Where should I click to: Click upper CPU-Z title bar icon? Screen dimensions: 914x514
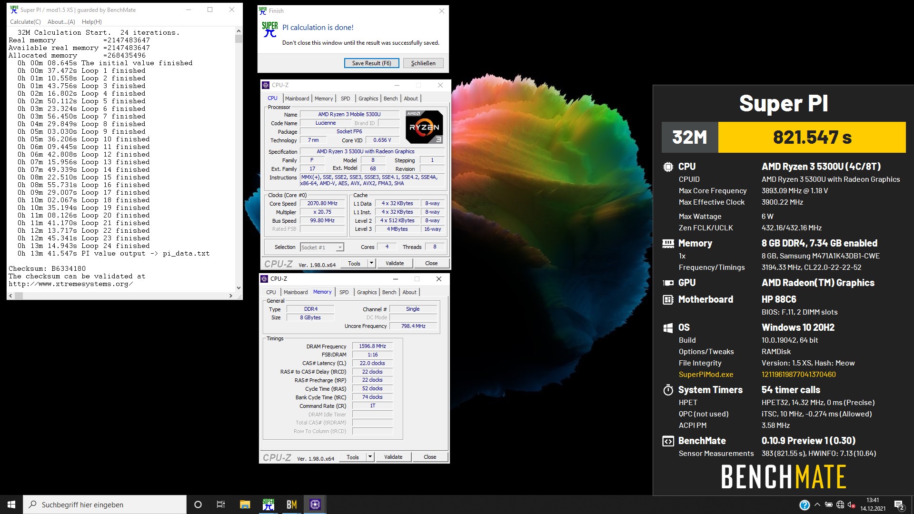click(x=266, y=85)
